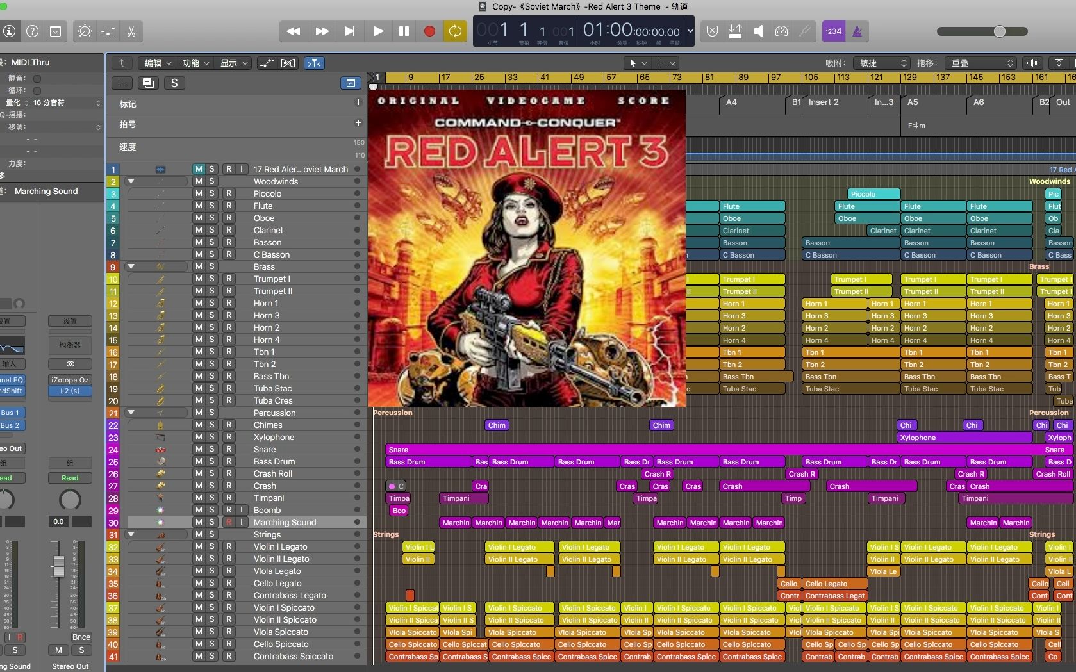
Task: Click the waveform zoom button
Action: click(x=1032, y=63)
